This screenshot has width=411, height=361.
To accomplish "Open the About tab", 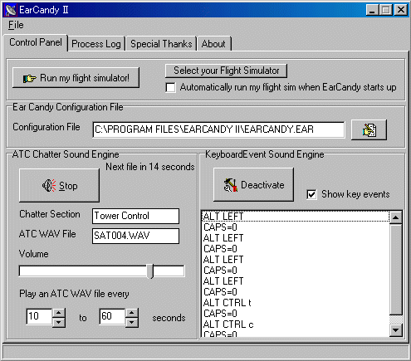I will click(x=213, y=44).
